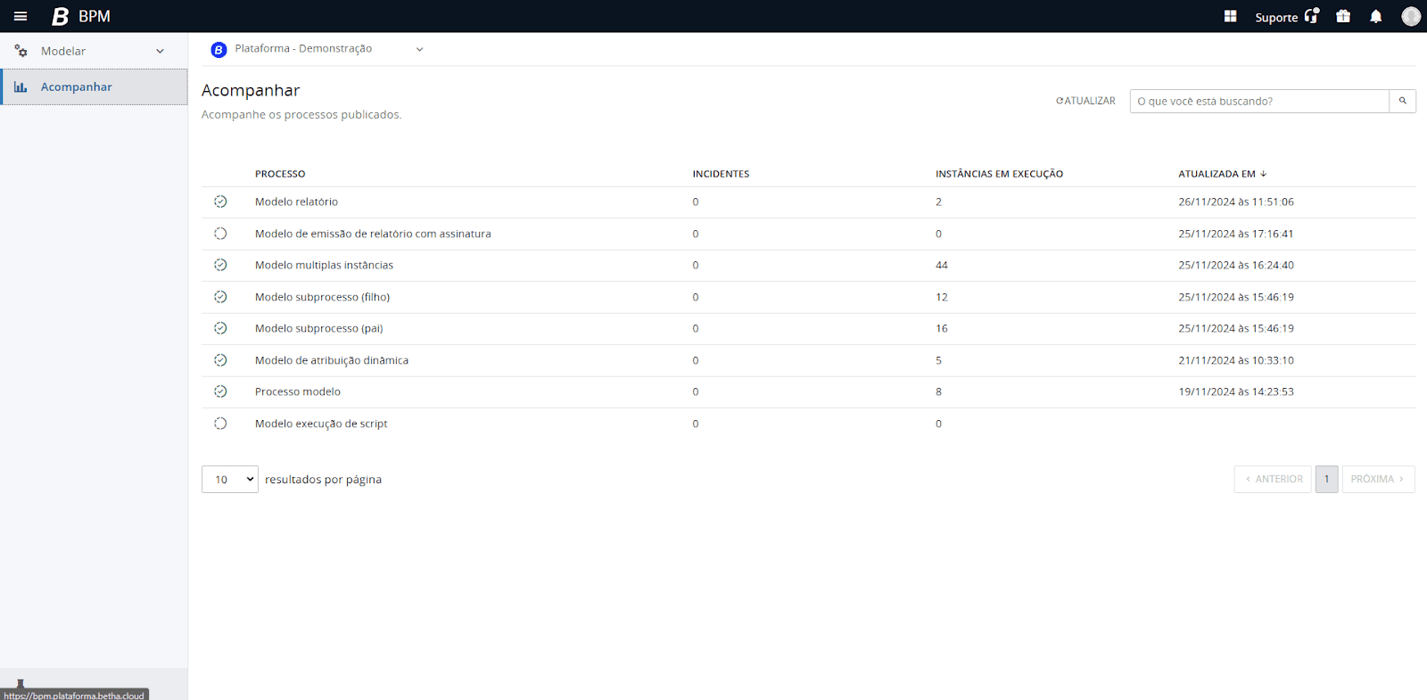Open the notifications bell
1427x700 pixels.
click(x=1376, y=16)
